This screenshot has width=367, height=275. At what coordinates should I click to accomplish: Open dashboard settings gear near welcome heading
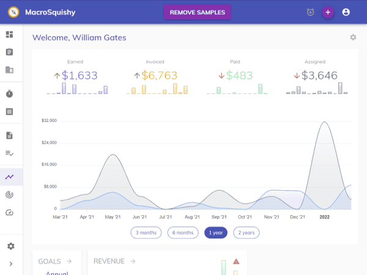(x=353, y=37)
